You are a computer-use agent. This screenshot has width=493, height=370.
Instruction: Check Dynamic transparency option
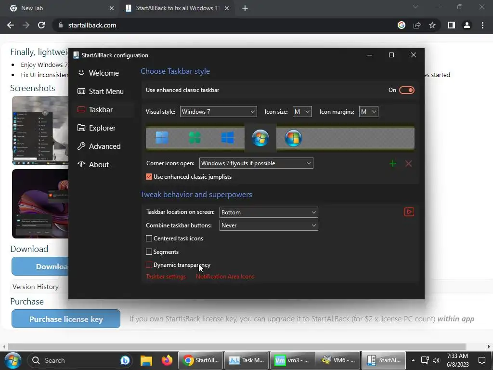click(149, 265)
